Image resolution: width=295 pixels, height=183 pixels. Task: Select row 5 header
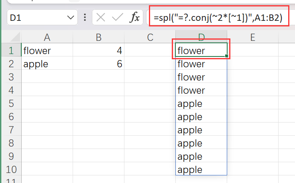click(x=11, y=104)
